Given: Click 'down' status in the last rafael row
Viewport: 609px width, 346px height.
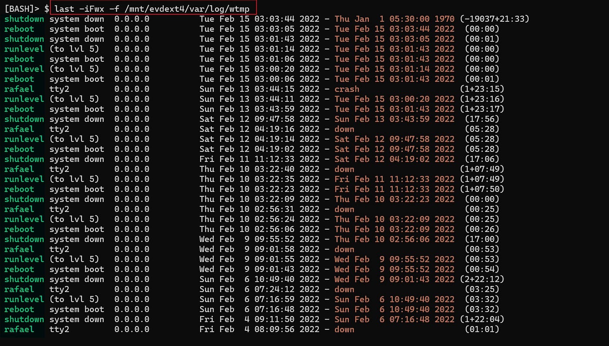Looking at the screenshot, I should click(x=344, y=329).
